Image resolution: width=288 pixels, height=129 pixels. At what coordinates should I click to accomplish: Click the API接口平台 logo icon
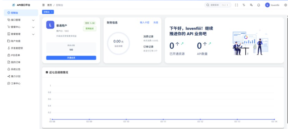tap(13, 5)
